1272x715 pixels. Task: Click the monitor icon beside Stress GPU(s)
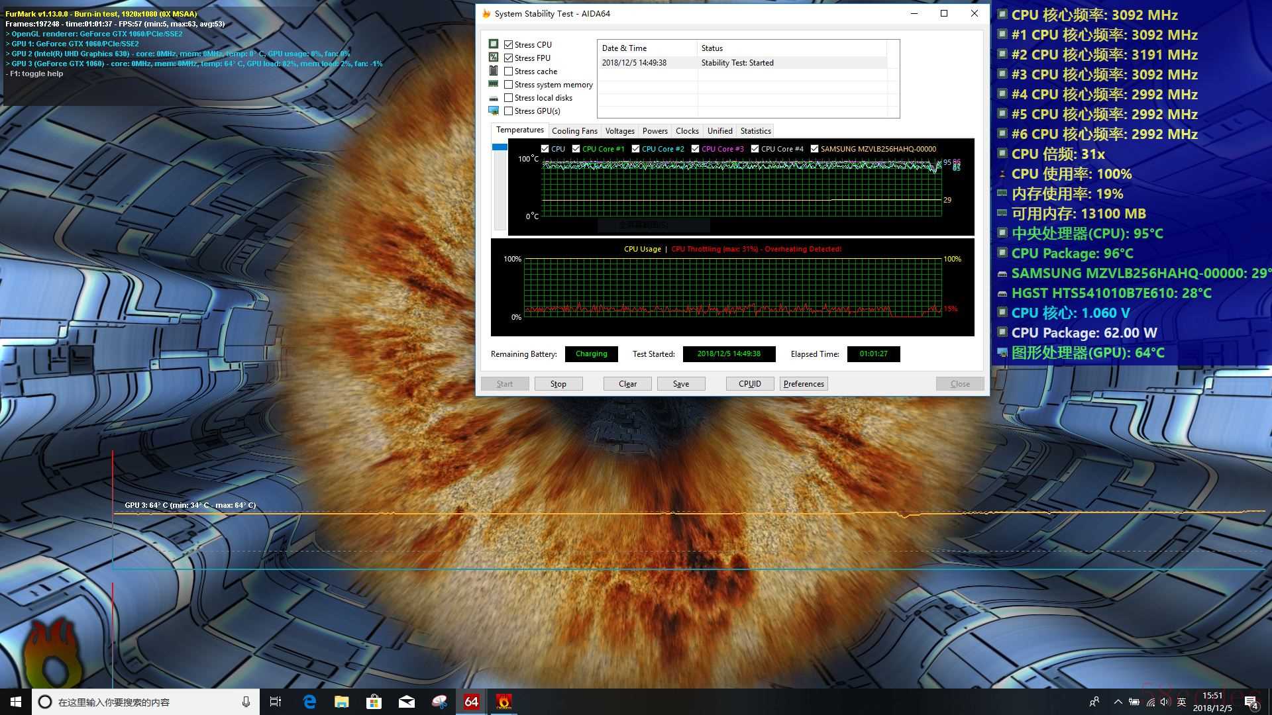tap(494, 111)
